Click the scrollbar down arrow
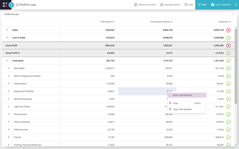Screen dimensions: 239x149 coord(236,145)
